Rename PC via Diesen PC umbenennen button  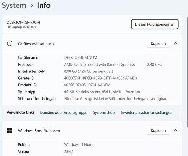click(155, 24)
